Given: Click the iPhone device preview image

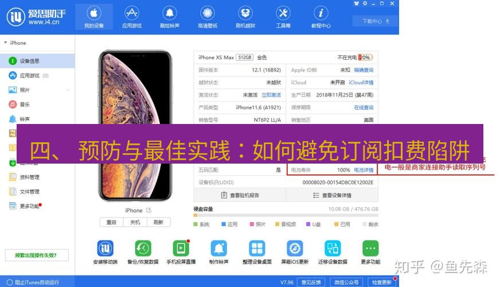Looking at the screenshot, I should pyautogui.click(x=135, y=126).
